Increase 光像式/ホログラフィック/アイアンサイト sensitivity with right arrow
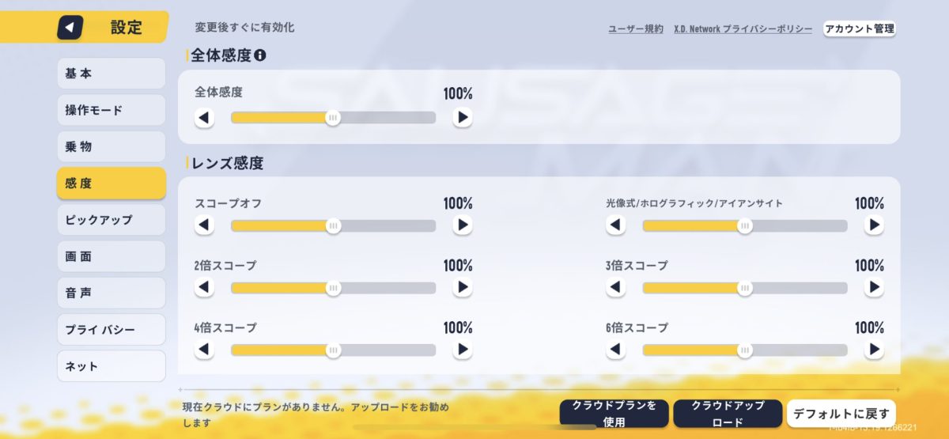Viewport: 949px width, 439px height. pos(874,225)
